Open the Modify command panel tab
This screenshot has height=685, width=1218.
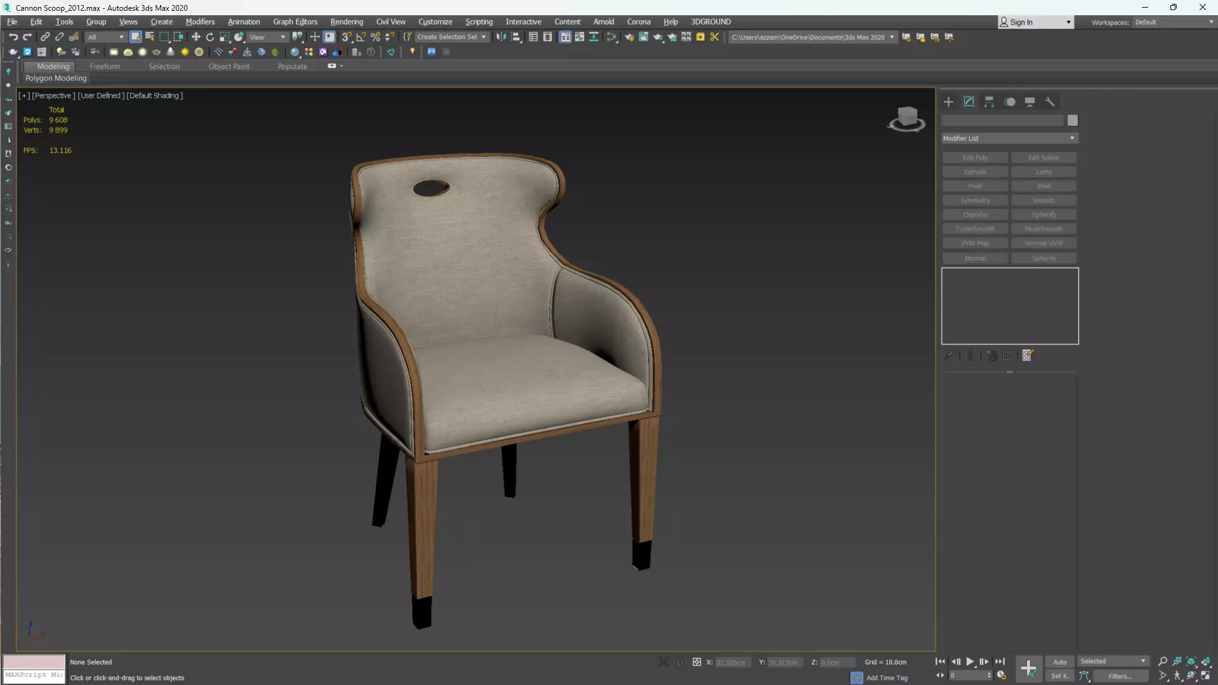point(969,102)
